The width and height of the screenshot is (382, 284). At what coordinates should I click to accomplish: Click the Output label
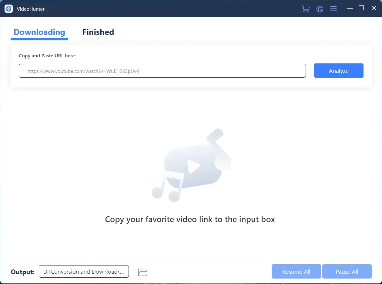pos(22,272)
